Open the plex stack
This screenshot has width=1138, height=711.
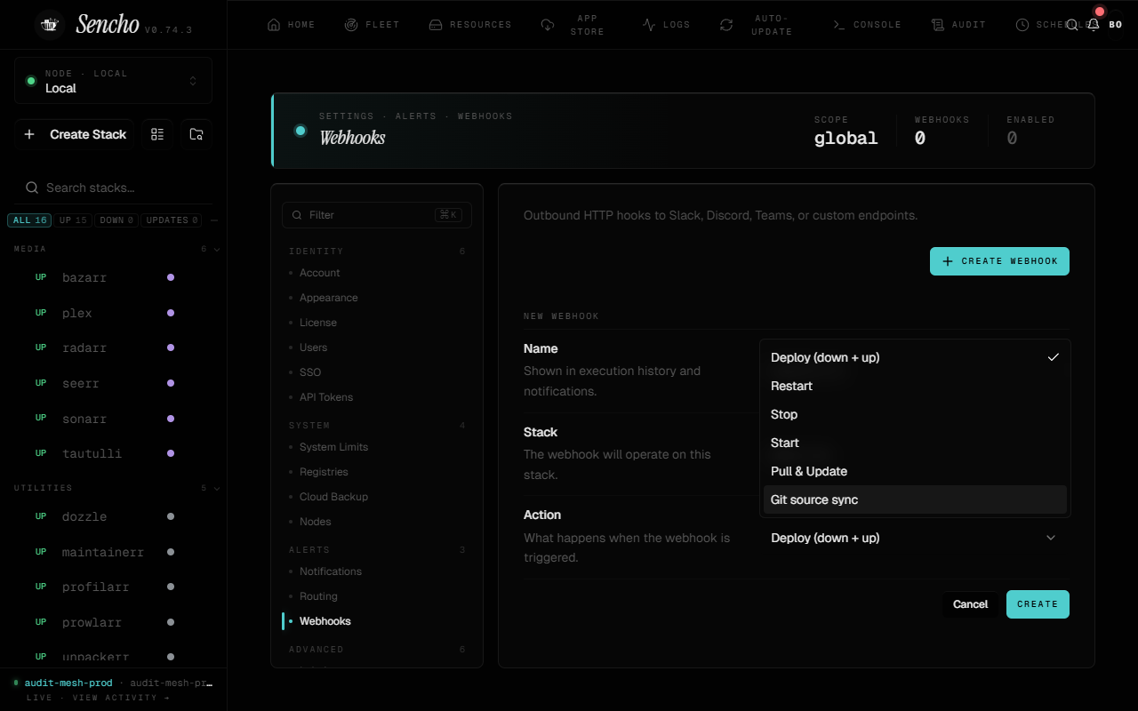tap(113, 313)
